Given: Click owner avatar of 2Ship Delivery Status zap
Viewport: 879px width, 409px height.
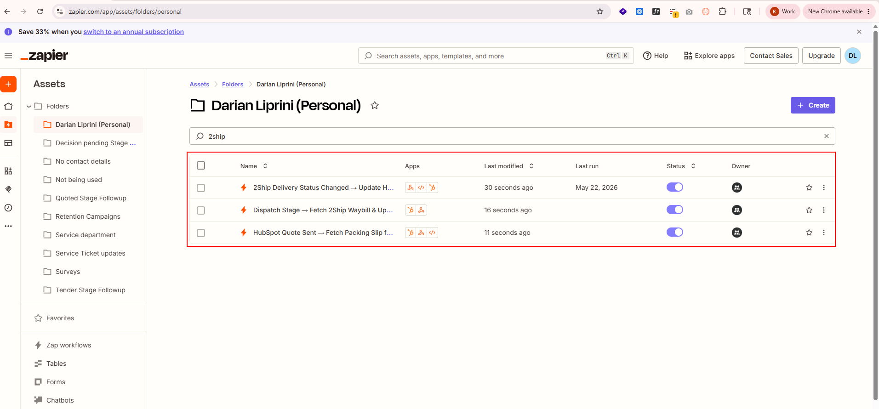Looking at the screenshot, I should (737, 187).
